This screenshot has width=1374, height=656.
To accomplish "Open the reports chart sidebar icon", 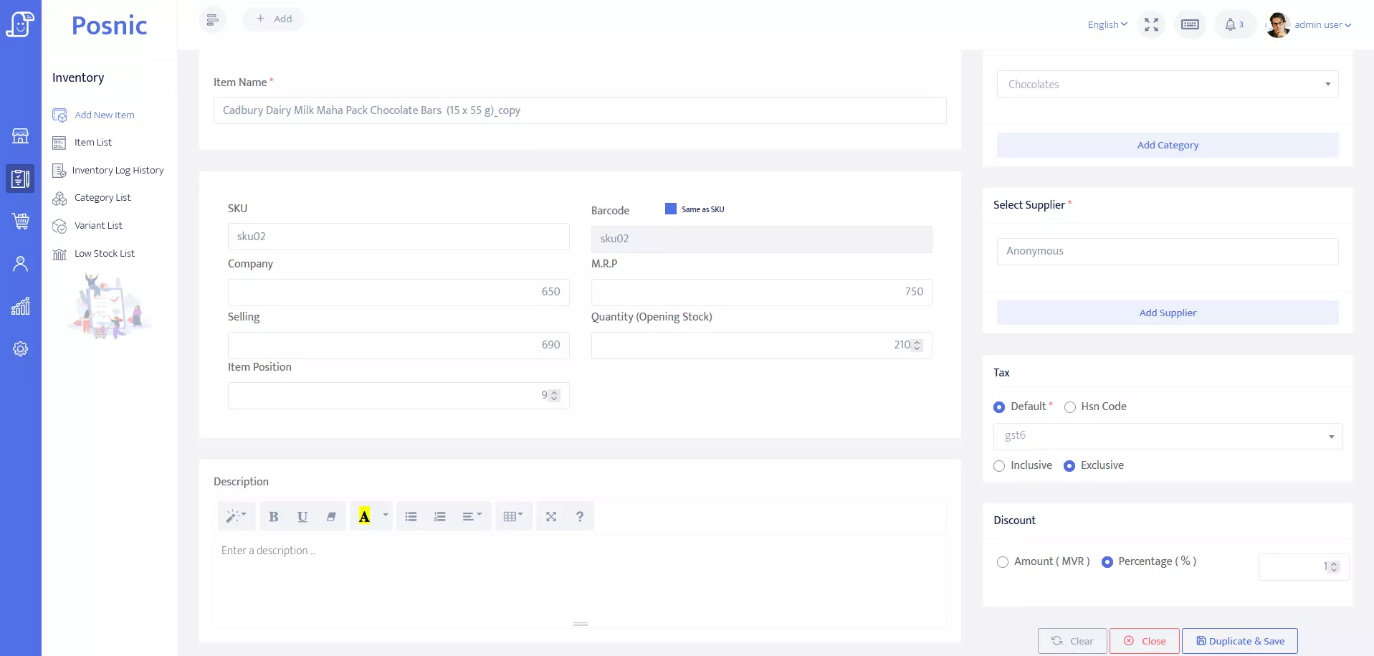I will click(21, 307).
